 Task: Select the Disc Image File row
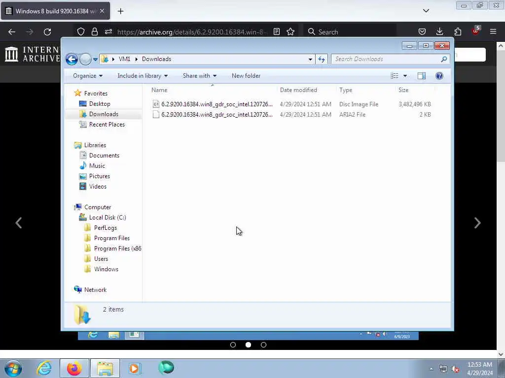coord(292,104)
